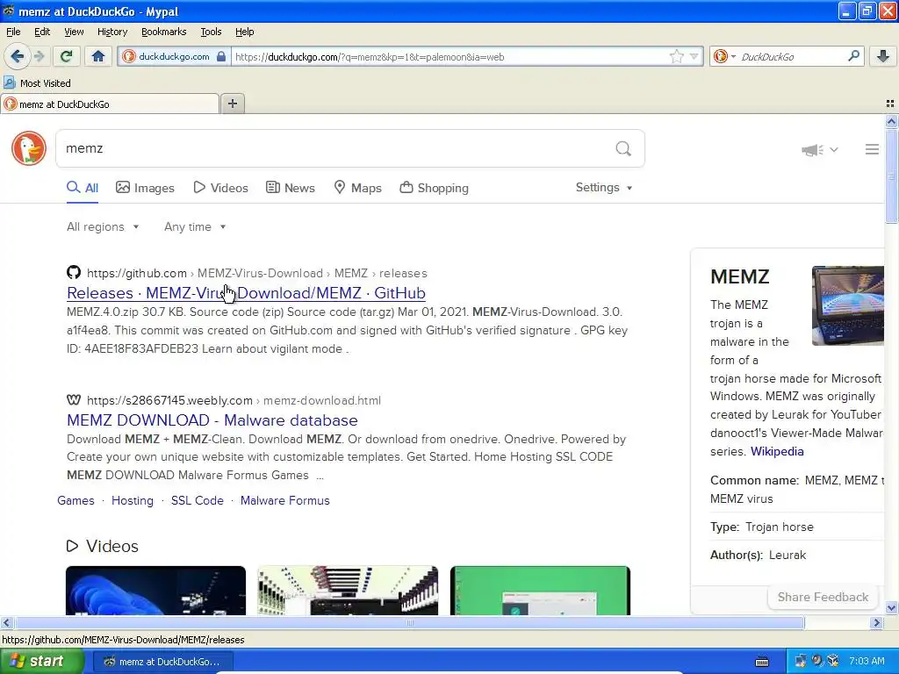Open the green video thumbnail
The width and height of the screenshot is (899, 674).
[540, 591]
